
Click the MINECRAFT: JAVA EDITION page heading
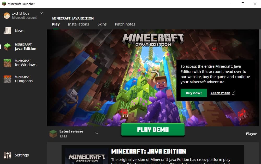pos(73,18)
